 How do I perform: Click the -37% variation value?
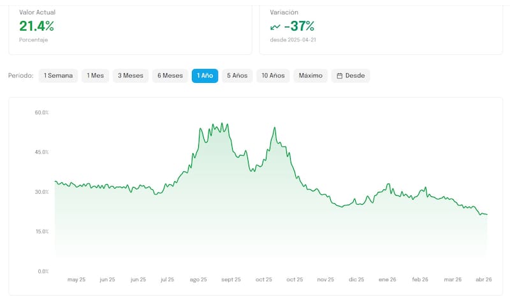[x=299, y=26]
